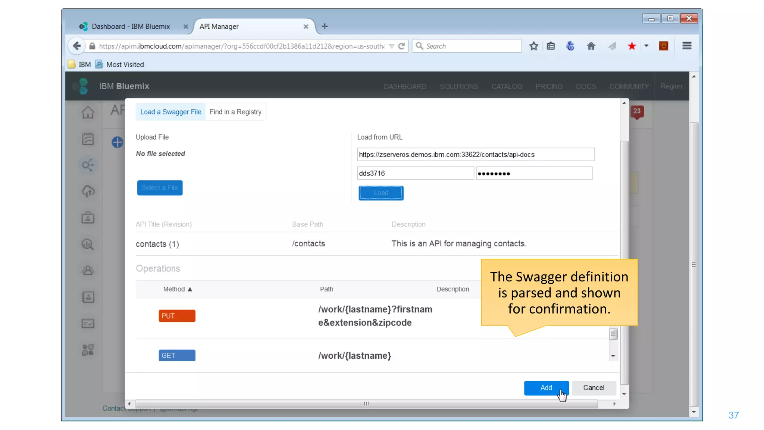Image resolution: width=764 pixels, height=430 pixels.
Task: Close the Dashboard - IBM Bluemix tab
Action: pyautogui.click(x=185, y=27)
